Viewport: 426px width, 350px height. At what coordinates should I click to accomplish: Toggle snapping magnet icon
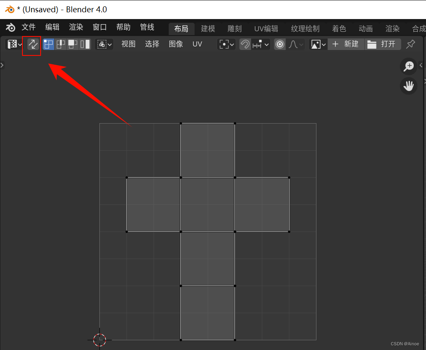tap(245, 44)
